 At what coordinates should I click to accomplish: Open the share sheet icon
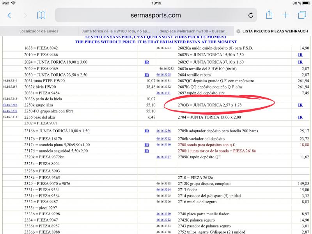click(269, 15)
